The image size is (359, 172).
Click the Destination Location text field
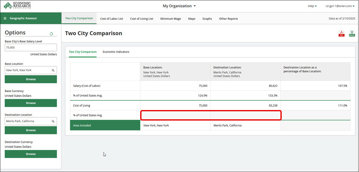(x=31, y=121)
